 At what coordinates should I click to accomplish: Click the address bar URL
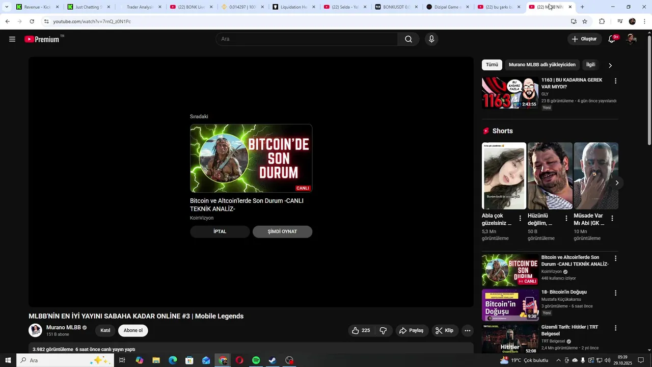coord(92,21)
